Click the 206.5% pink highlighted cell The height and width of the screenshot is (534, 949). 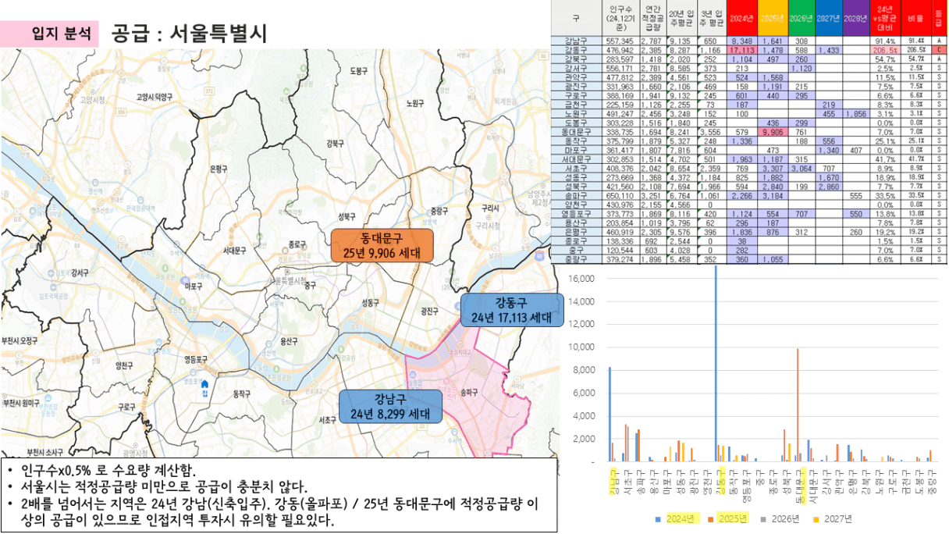(x=884, y=49)
